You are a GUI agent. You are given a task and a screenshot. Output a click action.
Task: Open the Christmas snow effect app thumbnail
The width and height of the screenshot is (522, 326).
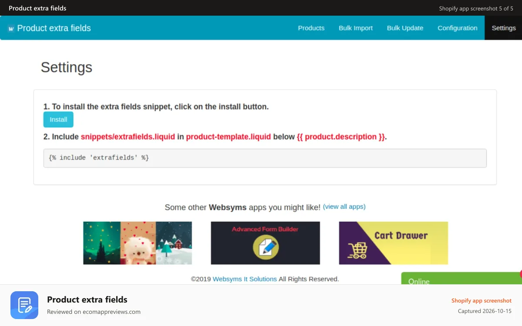tap(137, 243)
